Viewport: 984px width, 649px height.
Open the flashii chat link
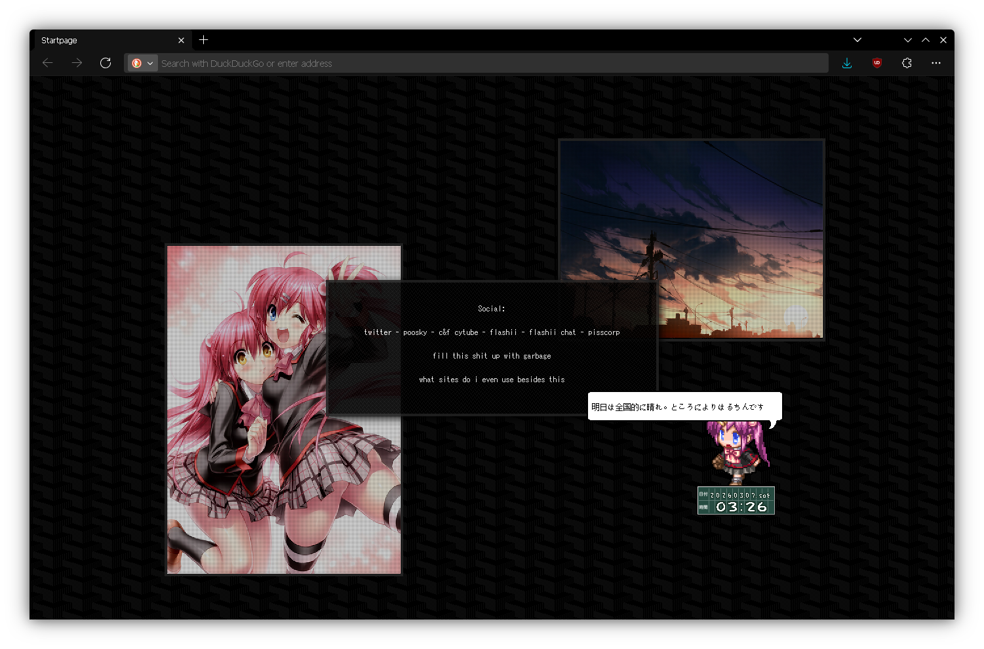[551, 332]
